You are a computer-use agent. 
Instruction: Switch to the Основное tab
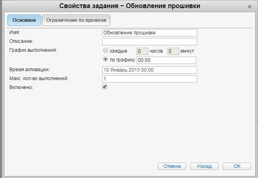pyautogui.click(x=24, y=20)
